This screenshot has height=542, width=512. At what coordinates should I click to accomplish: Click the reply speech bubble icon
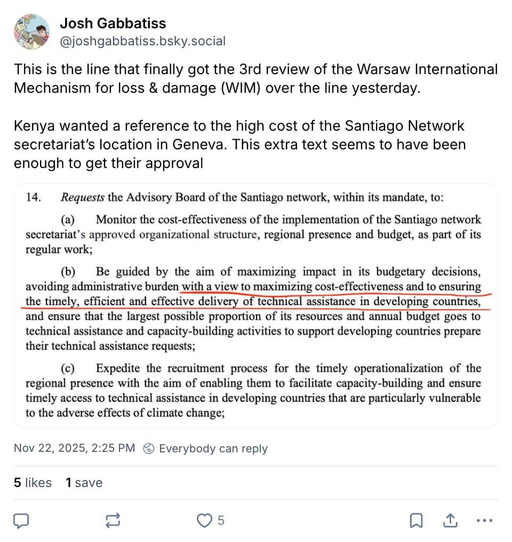click(x=21, y=520)
